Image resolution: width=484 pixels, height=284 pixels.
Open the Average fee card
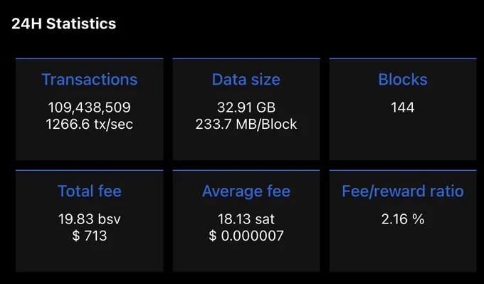pyautogui.click(x=246, y=221)
